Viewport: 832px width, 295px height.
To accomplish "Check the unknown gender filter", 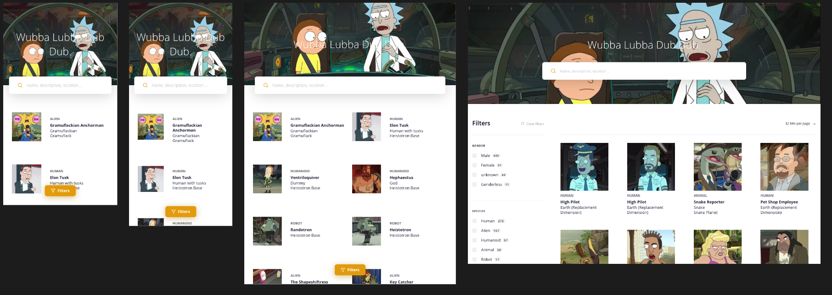I will tap(474, 175).
